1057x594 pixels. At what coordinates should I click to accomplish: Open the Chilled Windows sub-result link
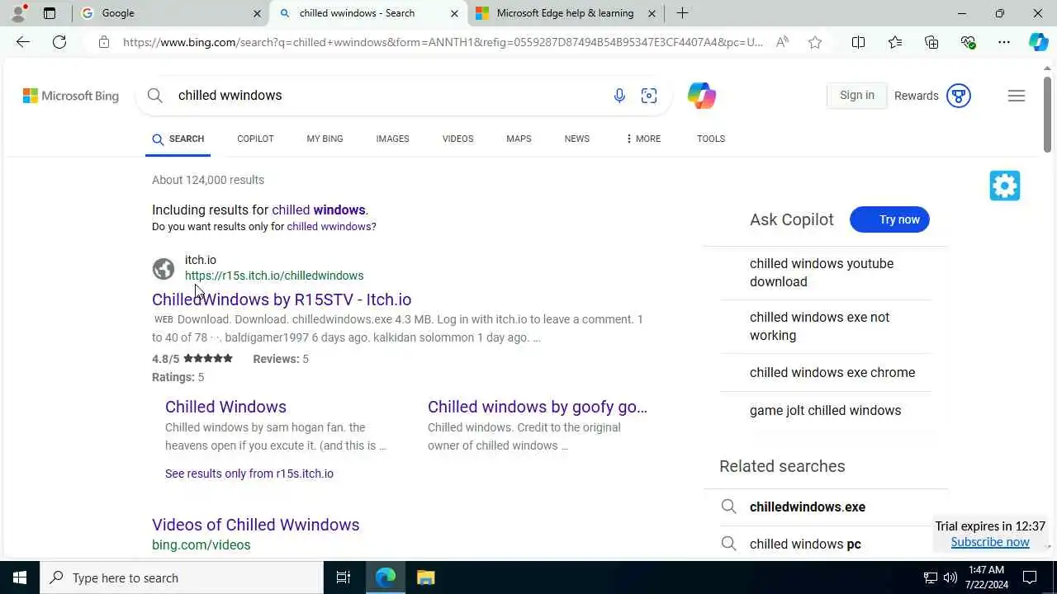pyautogui.click(x=225, y=407)
